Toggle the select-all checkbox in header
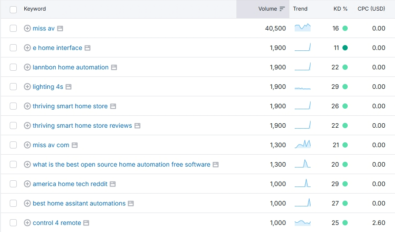The height and width of the screenshot is (232, 395). (13, 9)
